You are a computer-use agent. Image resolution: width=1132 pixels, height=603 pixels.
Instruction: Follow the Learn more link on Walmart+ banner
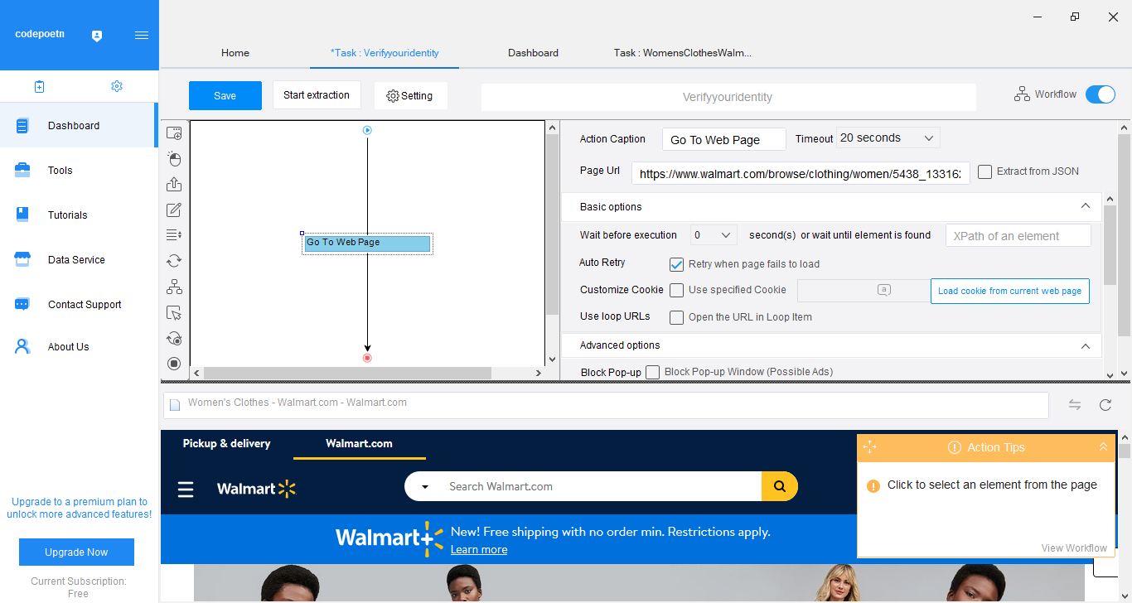479,549
